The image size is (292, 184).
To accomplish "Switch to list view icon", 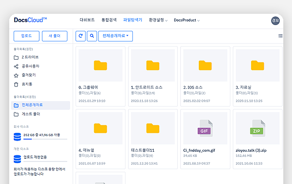I will pos(280,36).
